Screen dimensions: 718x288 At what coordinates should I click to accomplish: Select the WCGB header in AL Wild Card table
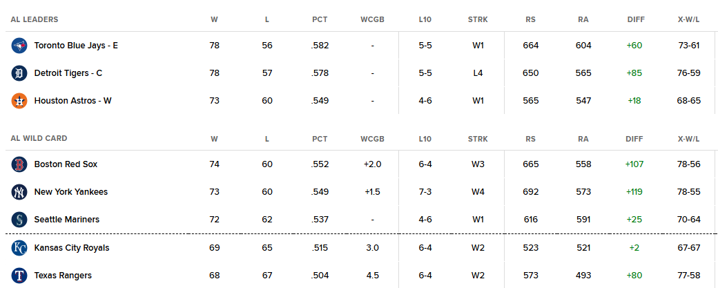pos(373,139)
